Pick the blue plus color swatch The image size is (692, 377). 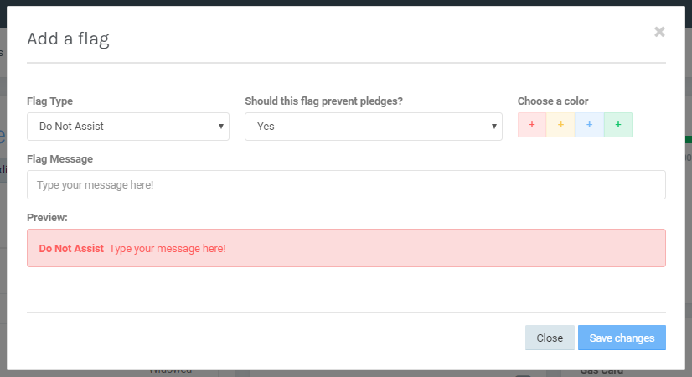(x=589, y=125)
